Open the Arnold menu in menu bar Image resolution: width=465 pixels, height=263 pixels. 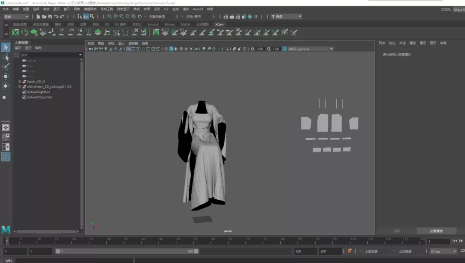pos(198,9)
